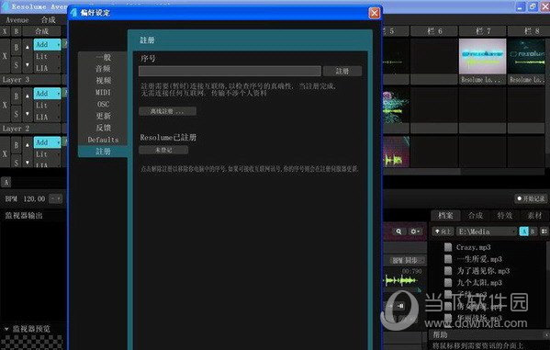Open the Lit dropdown above Layer 2
The image size is (550, 350).
pyautogui.click(x=48, y=105)
